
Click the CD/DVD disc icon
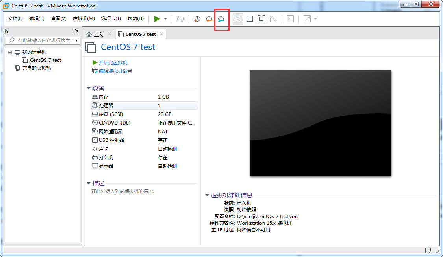(x=95, y=123)
